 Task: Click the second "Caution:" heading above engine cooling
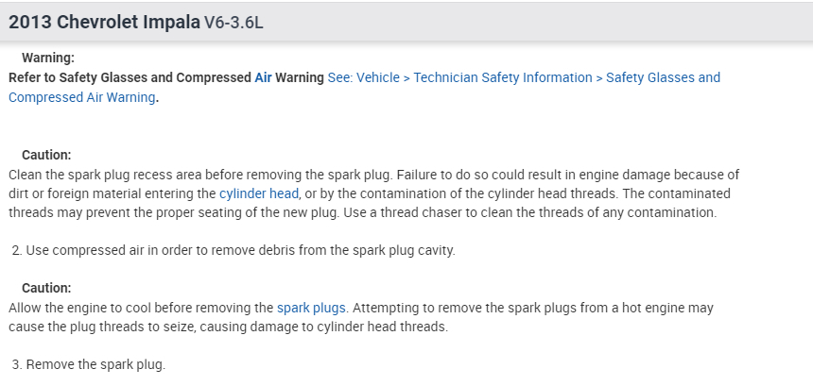point(46,288)
